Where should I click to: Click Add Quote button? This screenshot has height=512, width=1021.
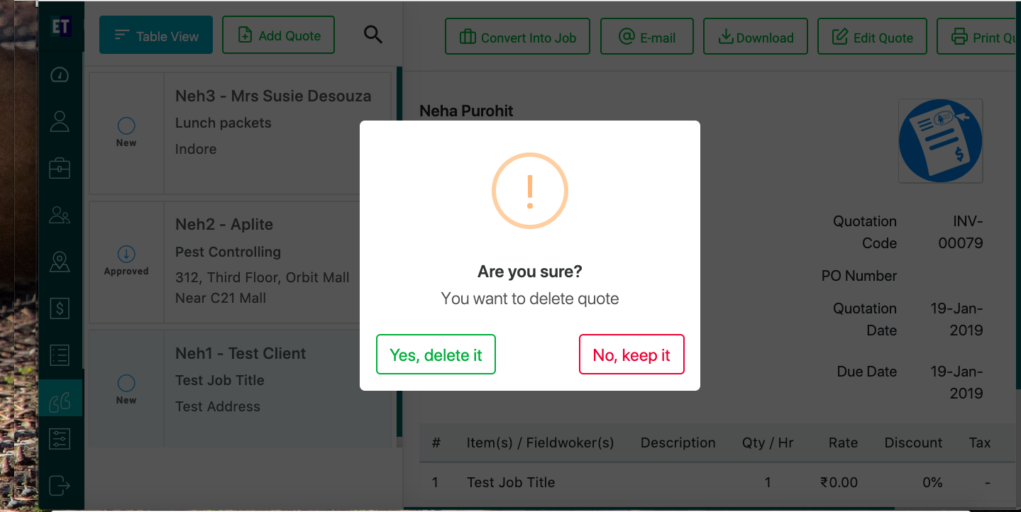[278, 35]
